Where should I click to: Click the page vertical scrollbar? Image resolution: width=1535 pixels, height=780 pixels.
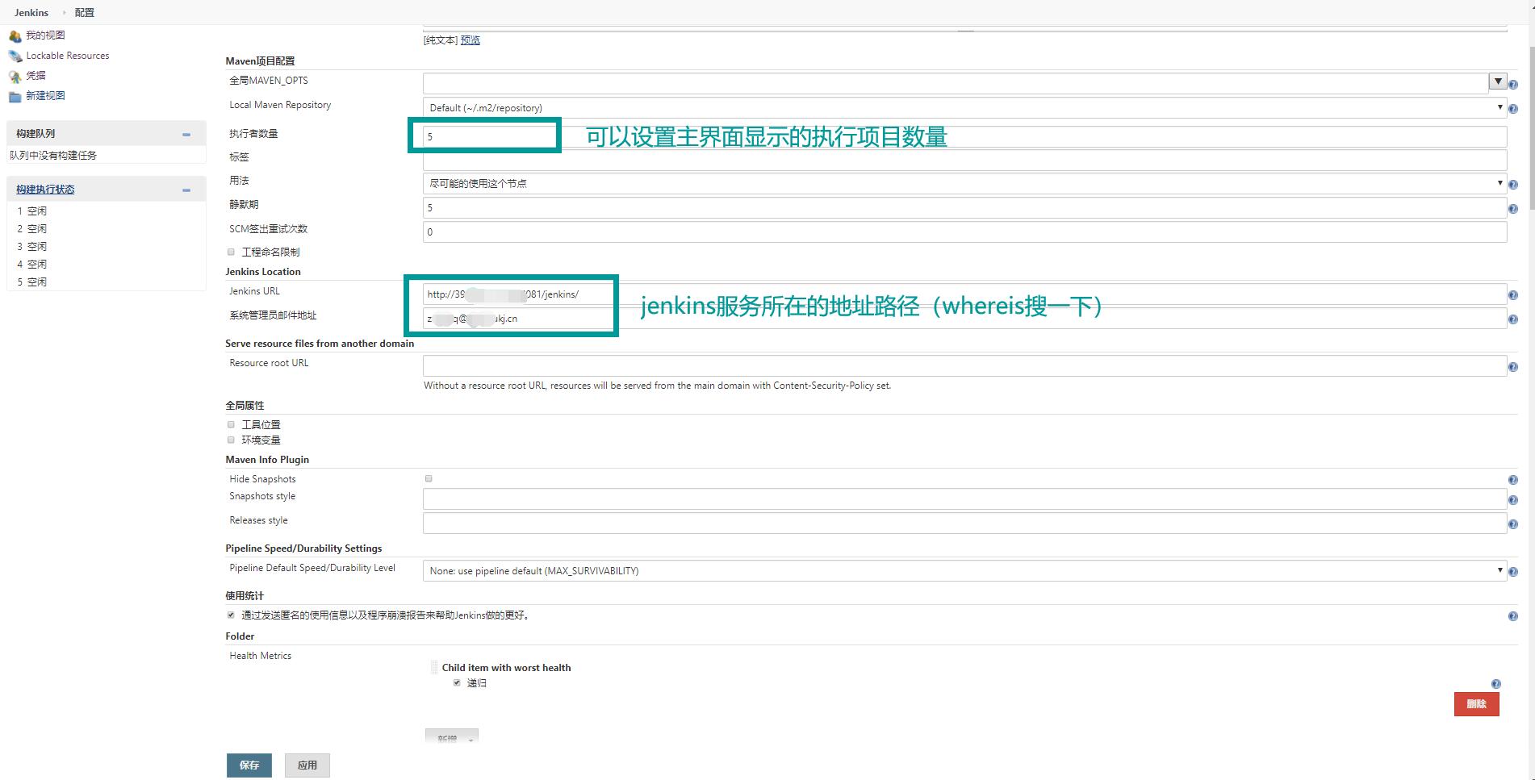click(x=1530, y=129)
